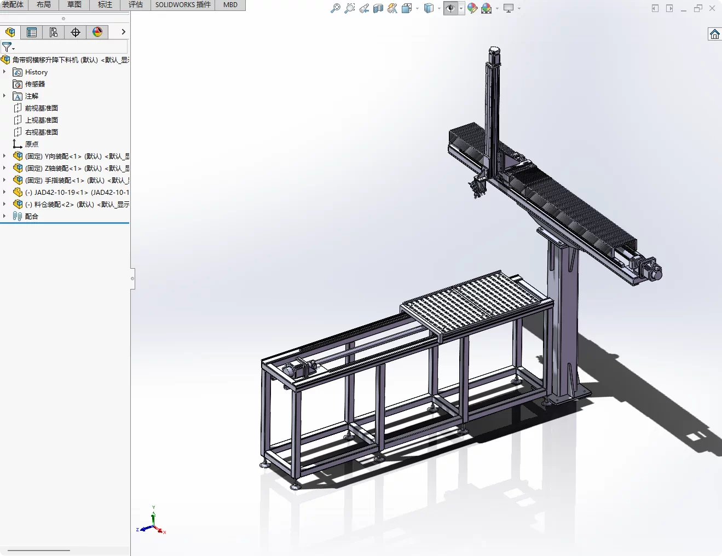Switch to the 装配体 ribbon tab
The image size is (722, 556).
13,5
